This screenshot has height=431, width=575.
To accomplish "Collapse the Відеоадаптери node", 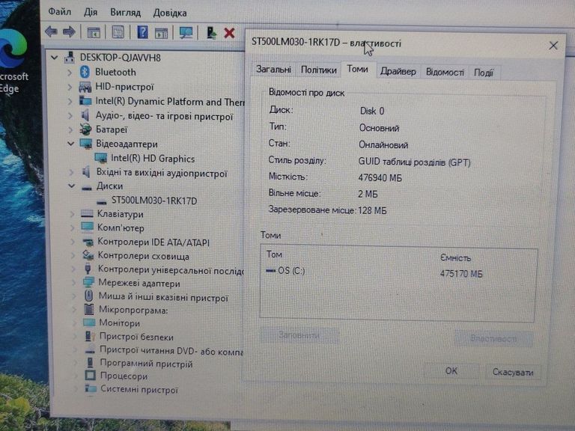I will point(70,144).
